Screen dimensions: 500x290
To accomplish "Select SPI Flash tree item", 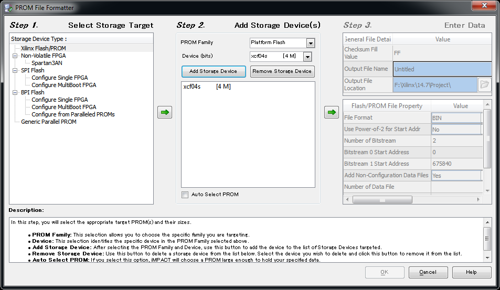I will [33, 70].
